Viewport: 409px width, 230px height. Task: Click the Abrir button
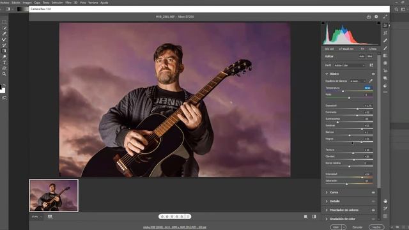coord(336,227)
